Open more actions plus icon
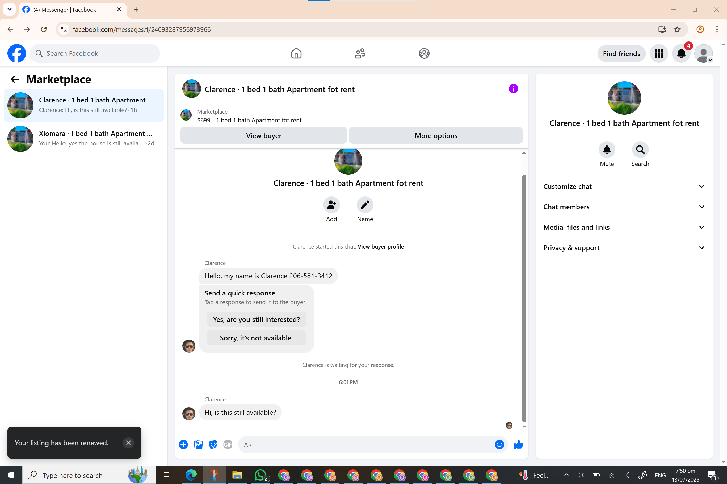The height and width of the screenshot is (484, 727). click(x=183, y=444)
